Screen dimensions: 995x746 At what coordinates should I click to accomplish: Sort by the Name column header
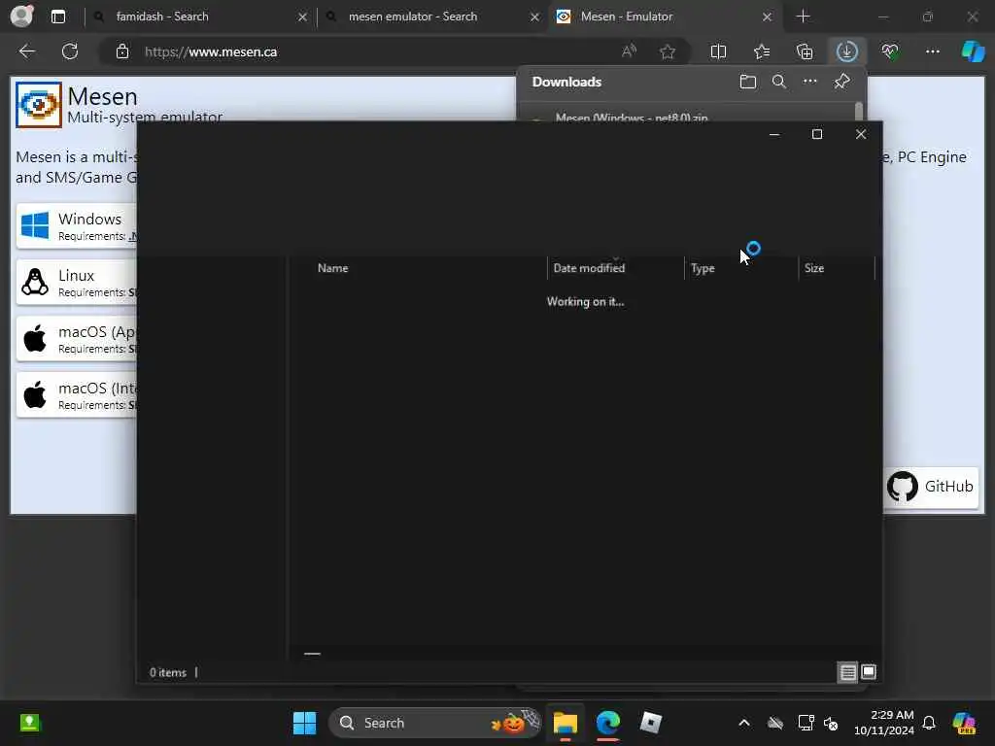point(418,268)
